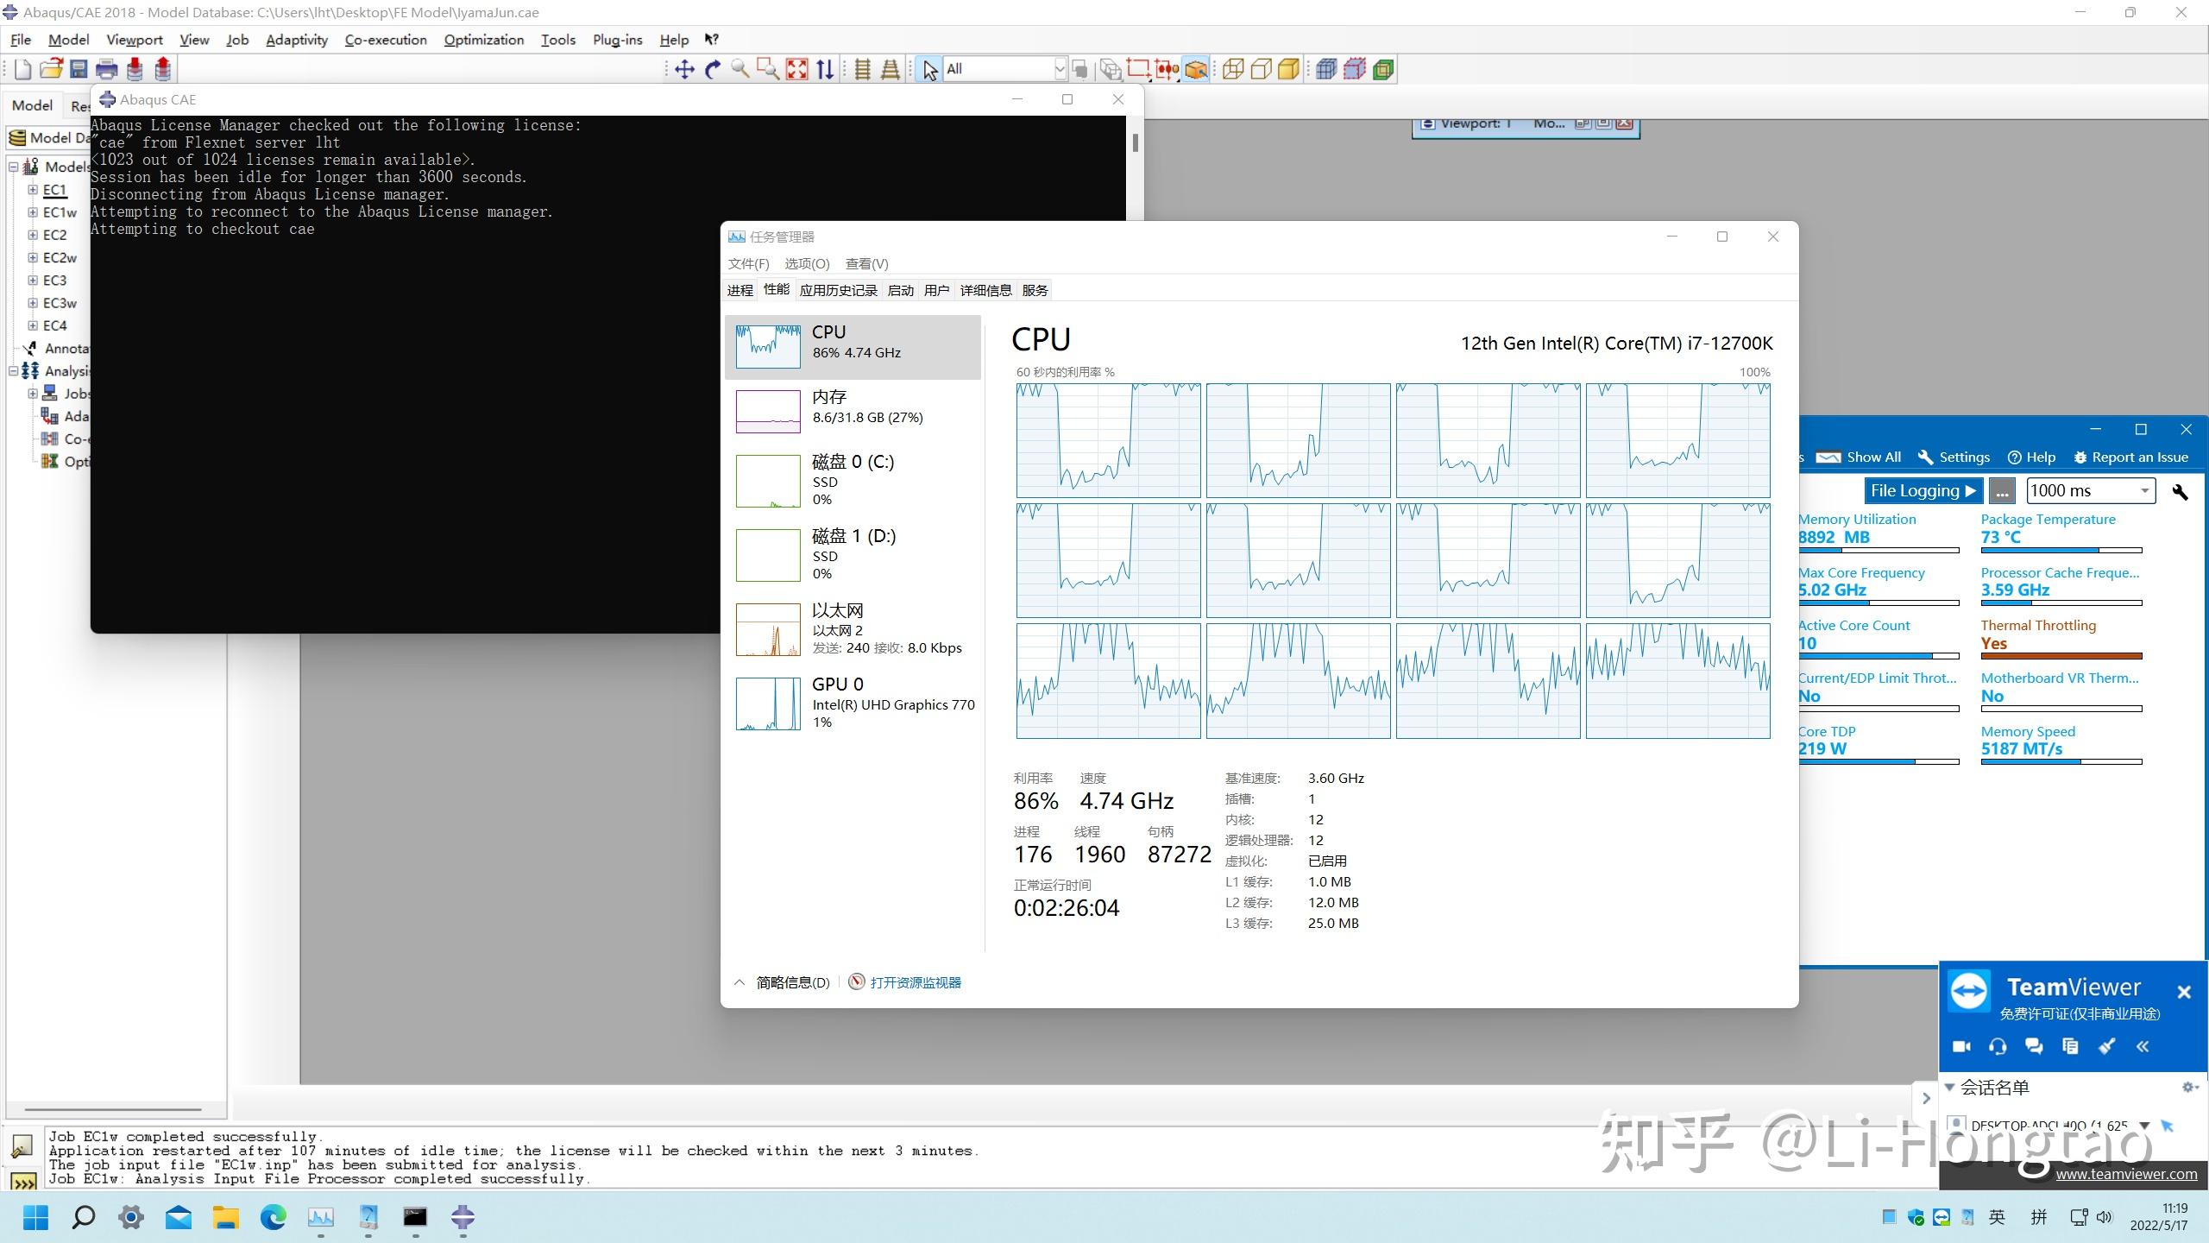Select shaded render style icon

(1288, 69)
